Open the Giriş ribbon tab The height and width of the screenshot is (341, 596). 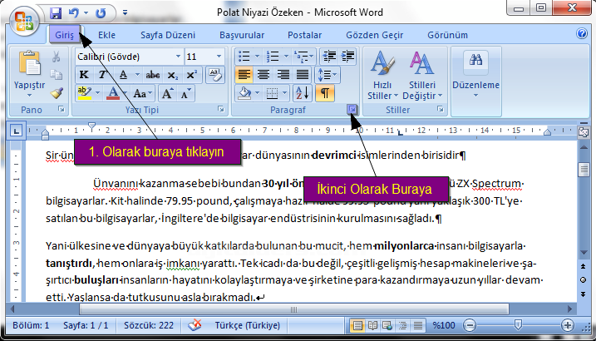pos(64,35)
